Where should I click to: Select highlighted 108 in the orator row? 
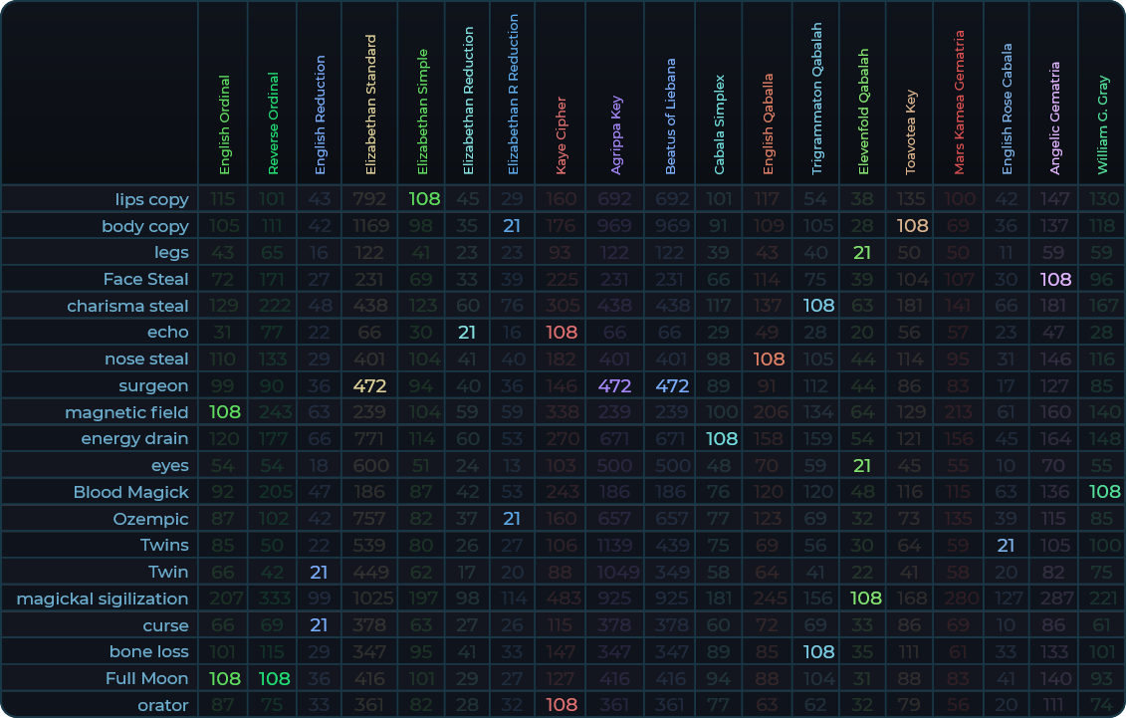pos(561,705)
